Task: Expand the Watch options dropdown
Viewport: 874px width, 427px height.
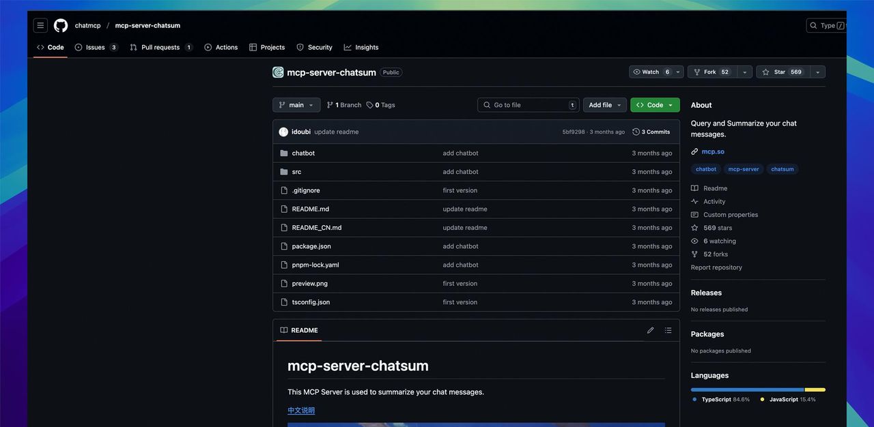Action: 678,72
